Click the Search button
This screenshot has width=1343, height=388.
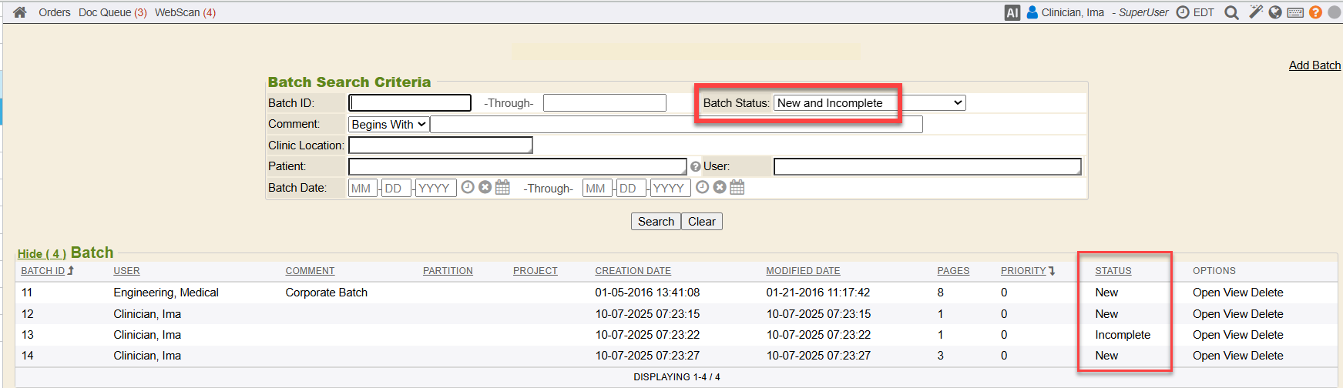pyautogui.click(x=656, y=222)
